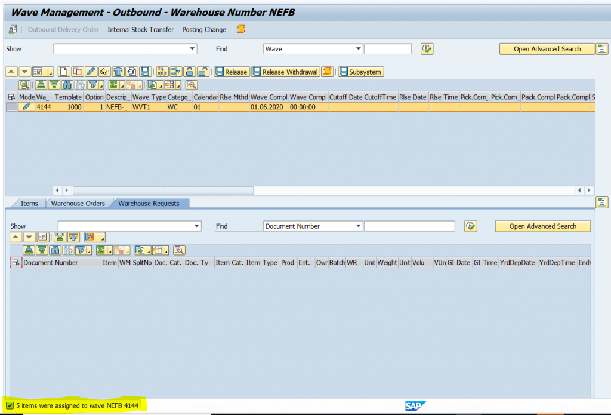This screenshot has height=415, width=611.
Task: Switch to the Items tab
Action: [x=29, y=203]
